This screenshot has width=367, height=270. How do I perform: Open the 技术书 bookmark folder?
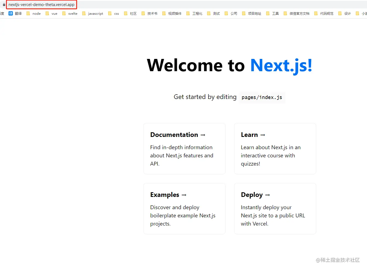(149, 13)
